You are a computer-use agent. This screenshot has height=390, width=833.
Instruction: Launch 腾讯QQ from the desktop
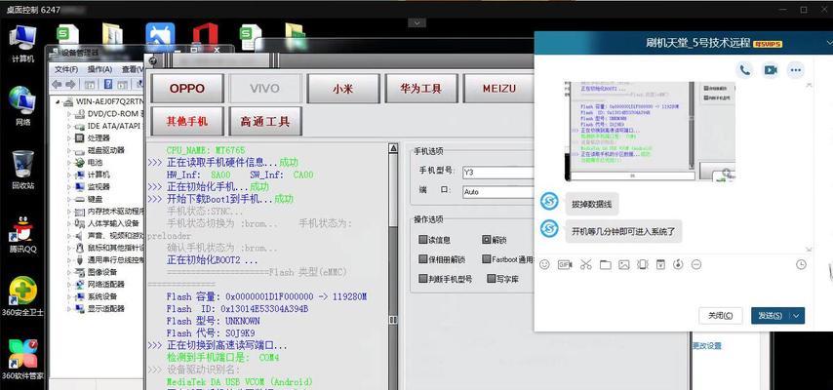coord(22,234)
